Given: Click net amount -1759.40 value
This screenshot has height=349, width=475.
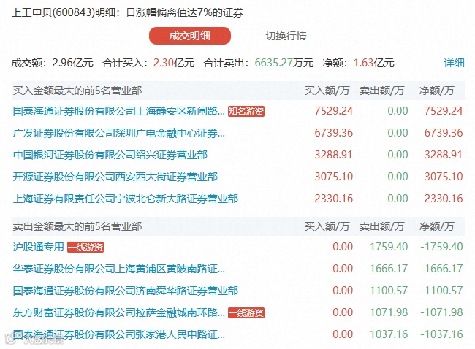Looking at the screenshot, I should [x=441, y=247].
